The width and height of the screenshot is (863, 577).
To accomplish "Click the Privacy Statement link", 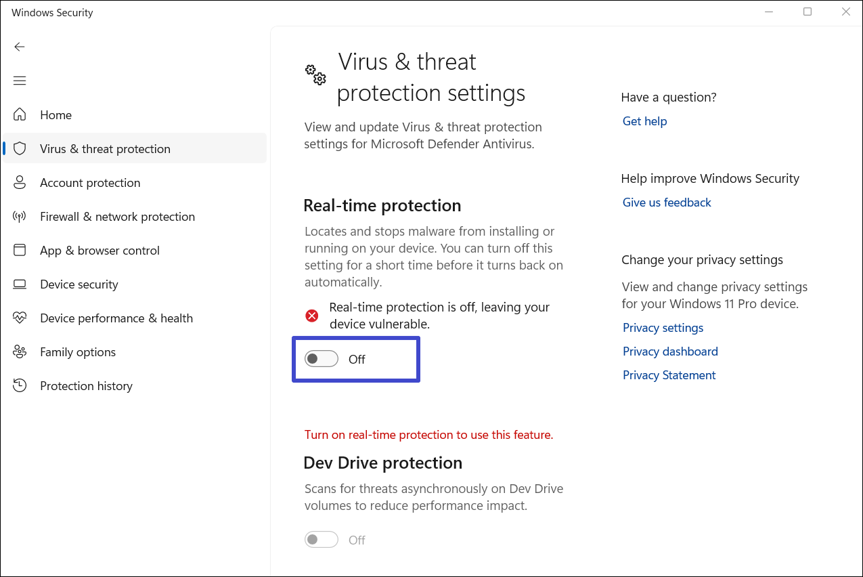I will coord(669,375).
